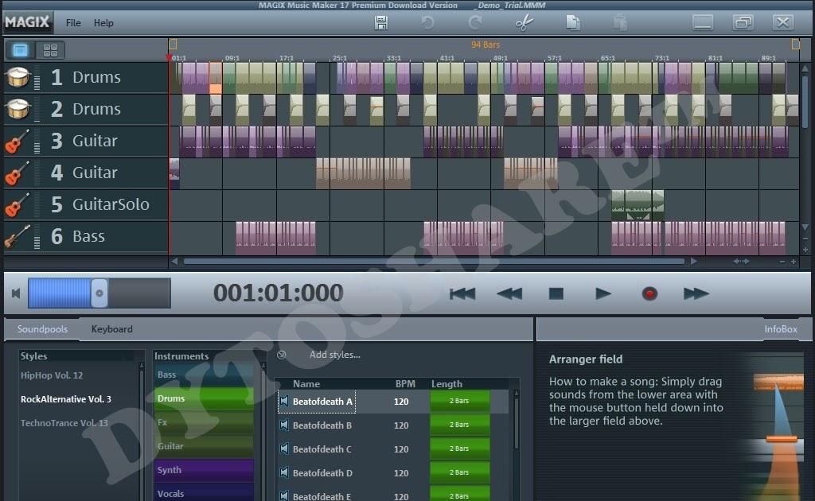Screen dimensions: 815x501
Task: Click the Add styles... link
Action: (334, 355)
